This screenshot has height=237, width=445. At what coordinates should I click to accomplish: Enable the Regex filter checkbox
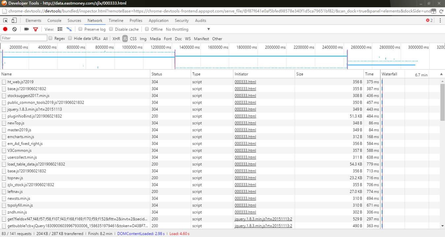50,38
